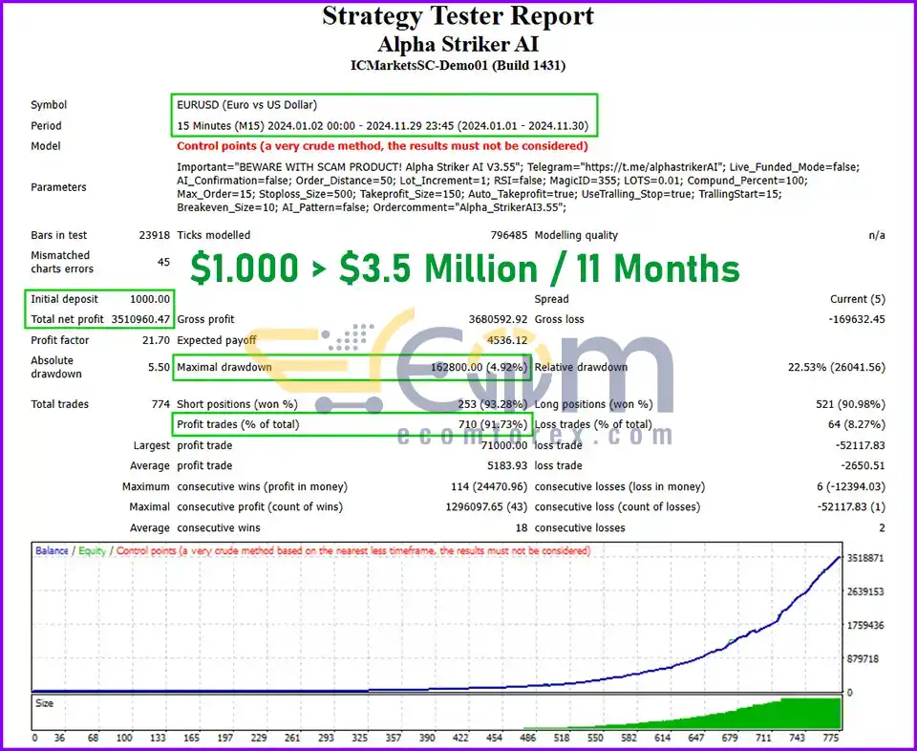The image size is (917, 751).
Task: Select the "15 Minutes (M15)" period value
Action: [221, 126]
